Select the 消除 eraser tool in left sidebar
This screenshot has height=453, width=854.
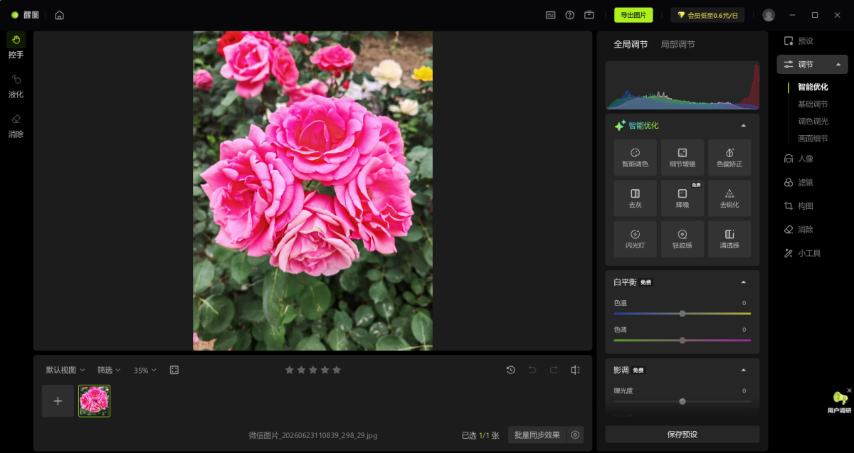pyautogui.click(x=16, y=125)
